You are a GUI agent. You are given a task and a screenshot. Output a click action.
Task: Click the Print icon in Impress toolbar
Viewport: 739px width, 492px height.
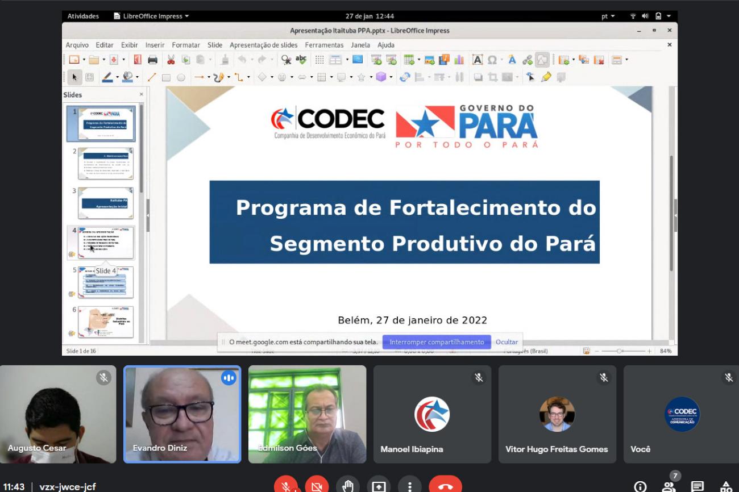pos(152,60)
